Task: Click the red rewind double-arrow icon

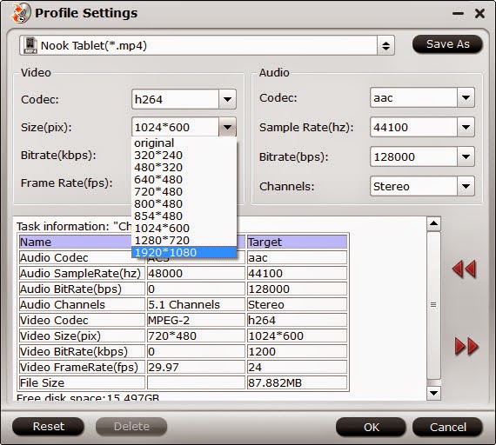Action: tap(464, 269)
